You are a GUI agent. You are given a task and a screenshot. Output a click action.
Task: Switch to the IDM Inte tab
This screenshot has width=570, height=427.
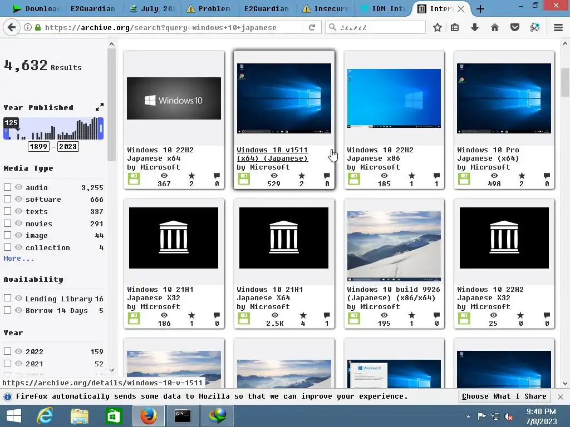384,9
